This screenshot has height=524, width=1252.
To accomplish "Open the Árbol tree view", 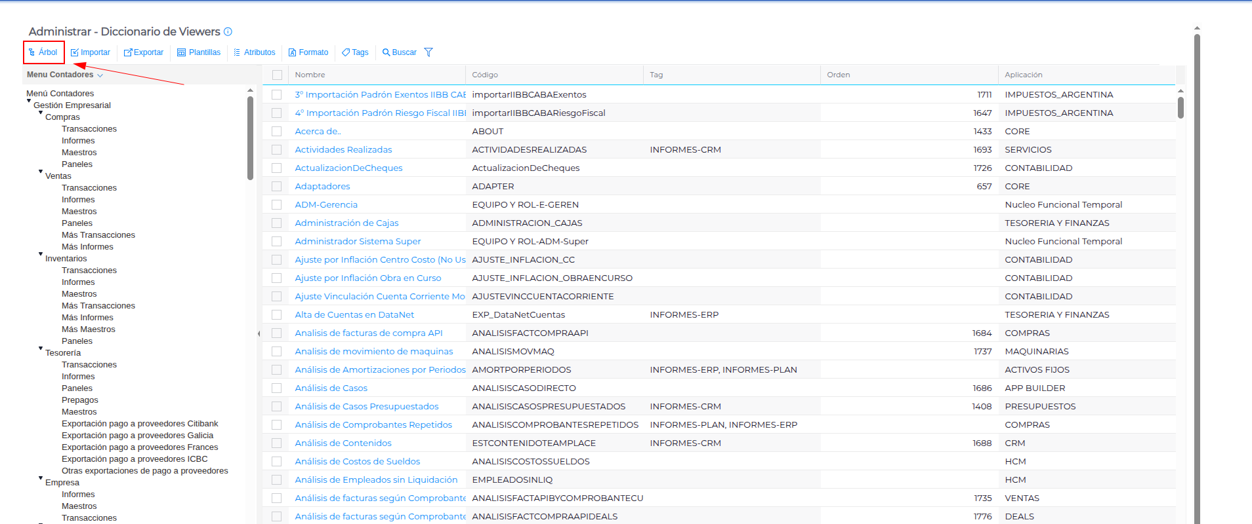I will [43, 52].
